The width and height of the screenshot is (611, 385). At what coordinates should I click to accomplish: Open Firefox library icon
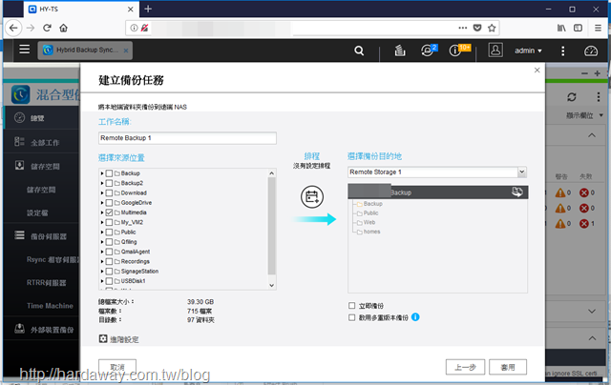click(x=561, y=28)
